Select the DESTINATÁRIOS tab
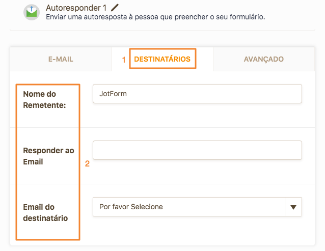Viewport: 325px width, 251px height. [163, 59]
